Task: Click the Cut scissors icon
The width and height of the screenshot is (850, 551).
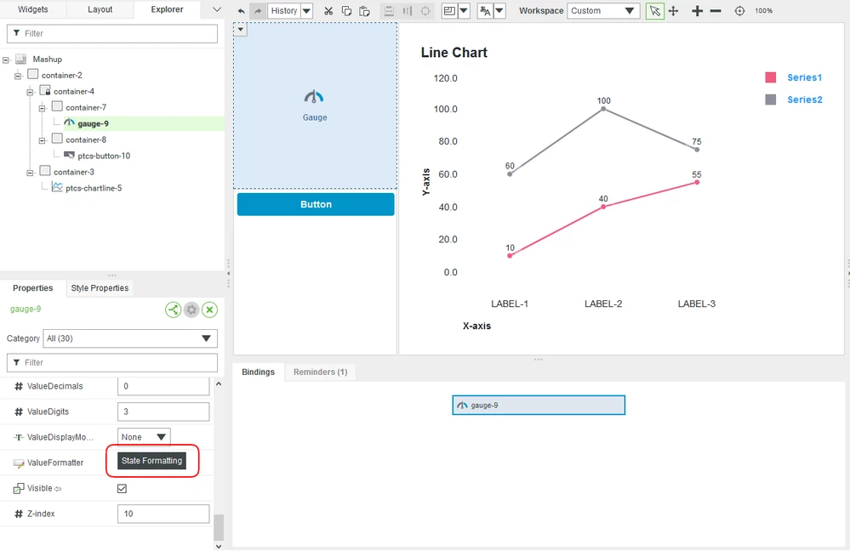Action: (328, 11)
